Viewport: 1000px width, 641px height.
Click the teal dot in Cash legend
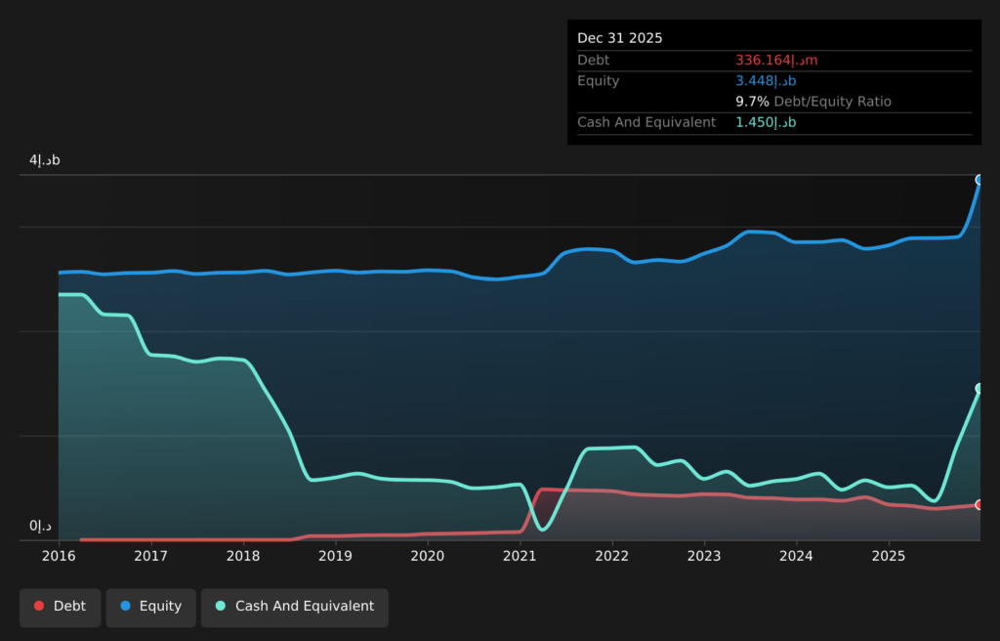point(221,606)
